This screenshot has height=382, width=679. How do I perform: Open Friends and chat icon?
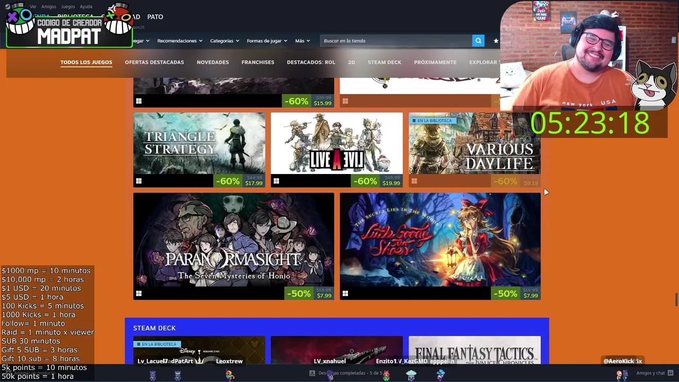[x=671, y=373]
